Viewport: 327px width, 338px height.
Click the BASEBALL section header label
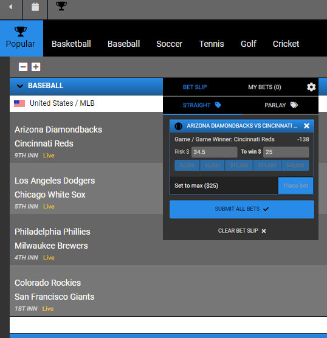click(46, 86)
